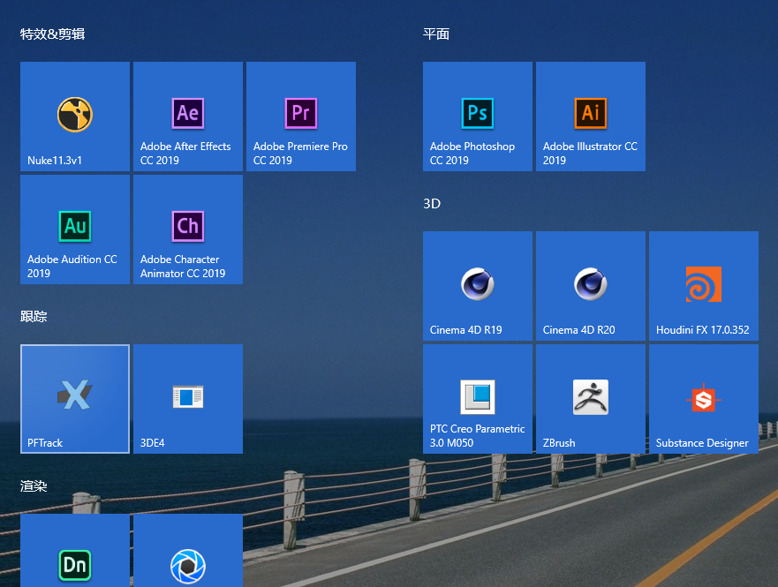Launch Cinema 4D R20
This screenshot has height=587, width=778.
pyautogui.click(x=591, y=286)
